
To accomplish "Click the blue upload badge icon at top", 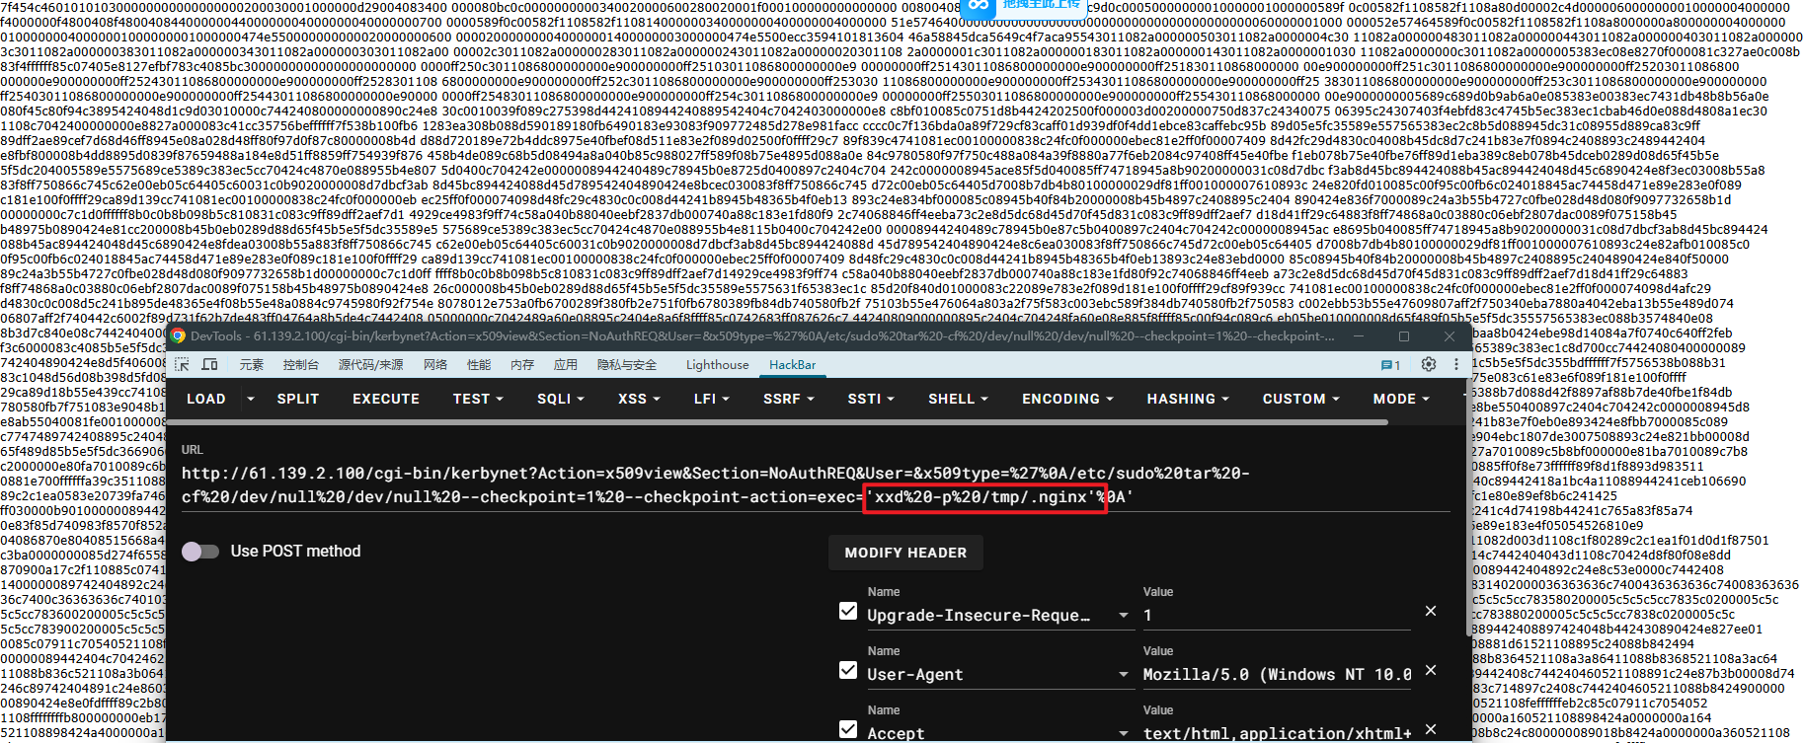I will [x=977, y=6].
